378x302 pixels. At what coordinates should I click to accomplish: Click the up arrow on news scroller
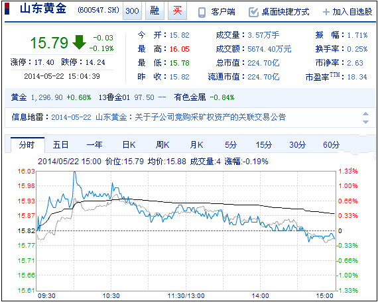coord(365,114)
